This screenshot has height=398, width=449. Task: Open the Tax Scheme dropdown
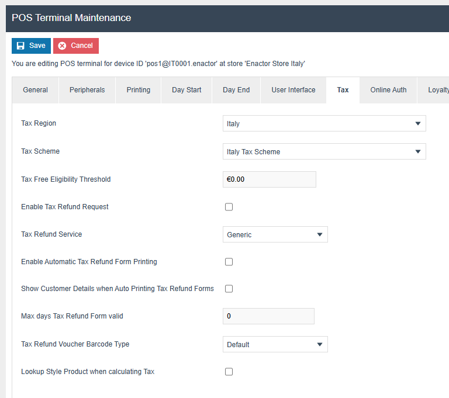(x=324, y=152)
